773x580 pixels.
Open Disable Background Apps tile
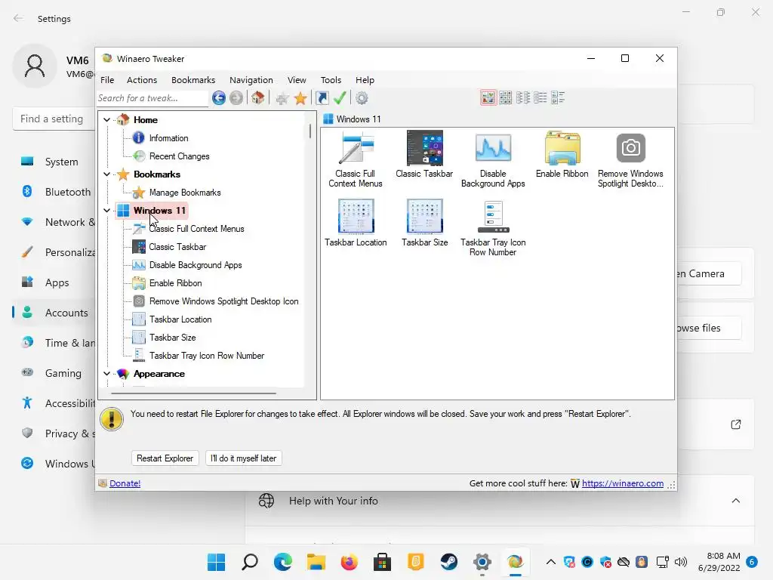click(x=493, y=159)
